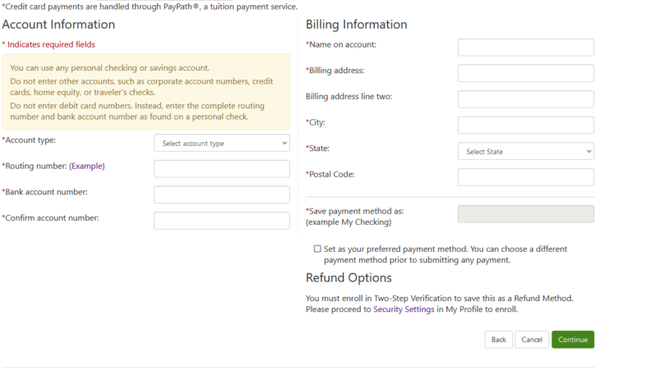This screenshot has height=380, width=651.
Task: Open the Account type dropdown
Action: pyautogui.click(x=221, y=144)
